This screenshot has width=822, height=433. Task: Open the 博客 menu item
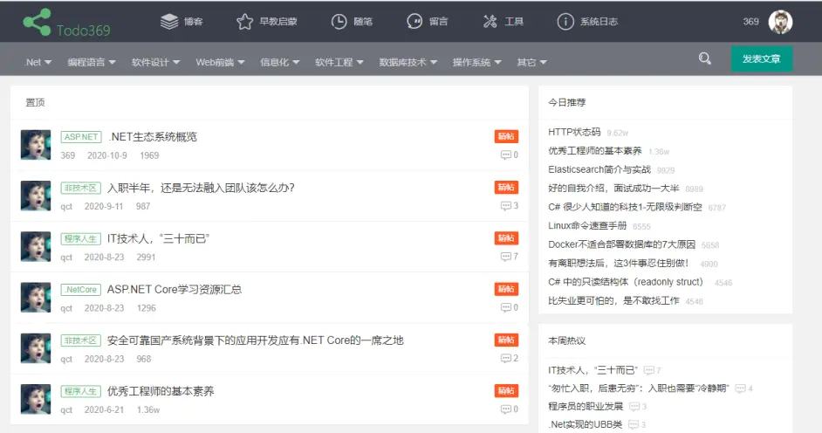point(194,22)
